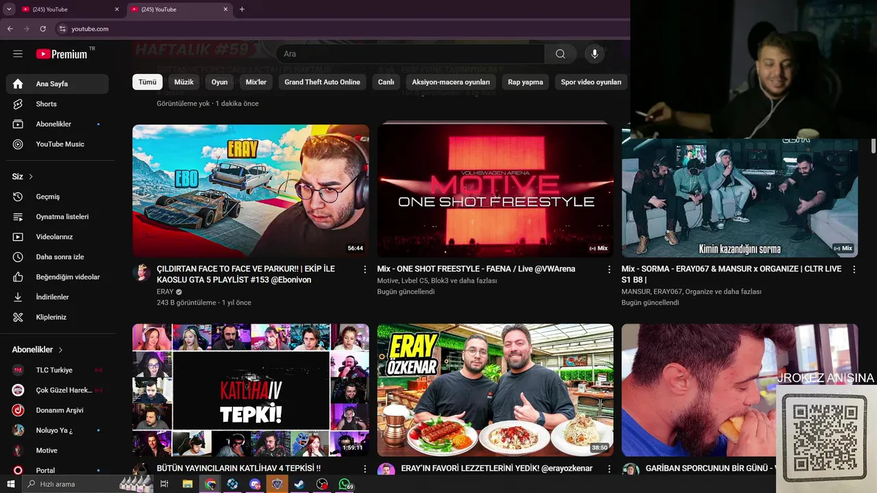Click ERAY channel name under video
The width and height of the screenshot is (877, 493).
click(165, 292)
